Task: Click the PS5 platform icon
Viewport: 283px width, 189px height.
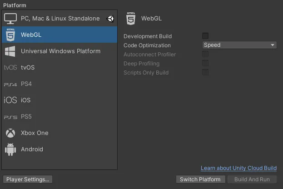Action: pyautogui.click(x=10, y=117)
